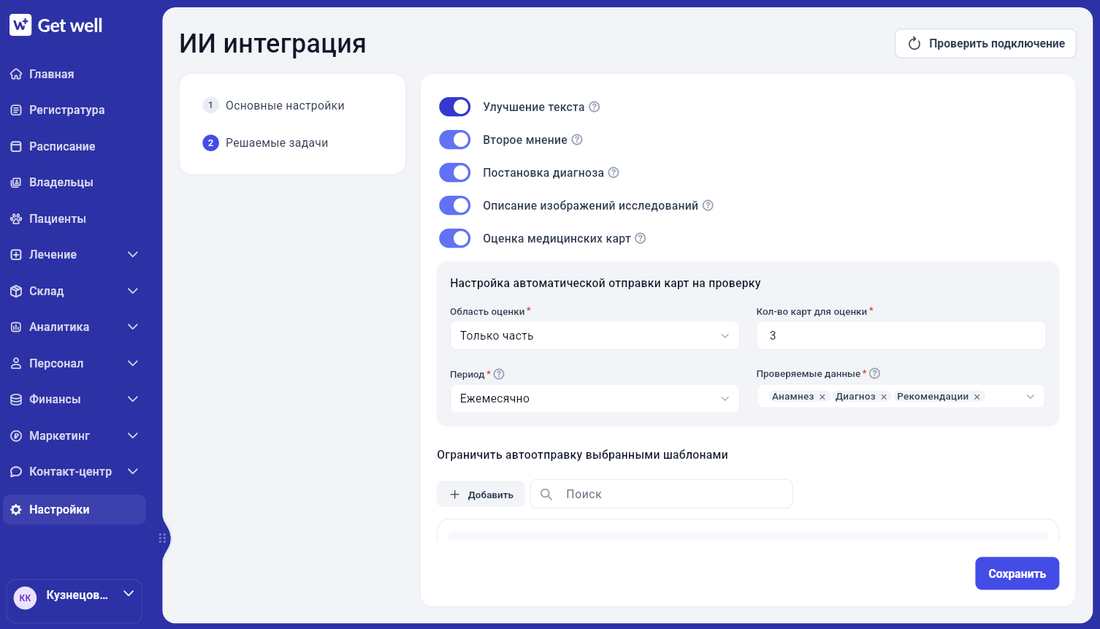
Task: Open the Период dropdown showing Ежемесячно
Action: 595,399
